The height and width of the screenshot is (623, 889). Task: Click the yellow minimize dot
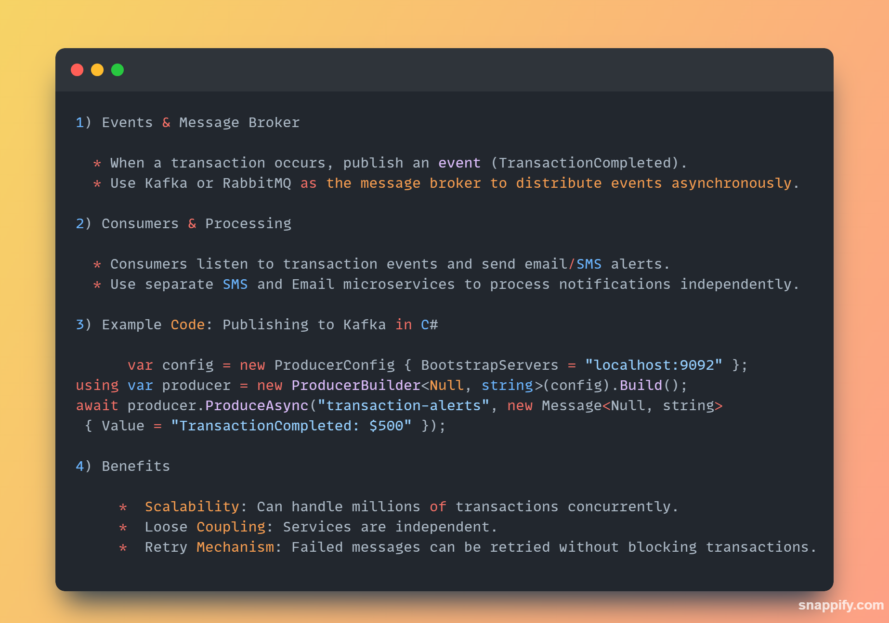[x=97, y=70]
